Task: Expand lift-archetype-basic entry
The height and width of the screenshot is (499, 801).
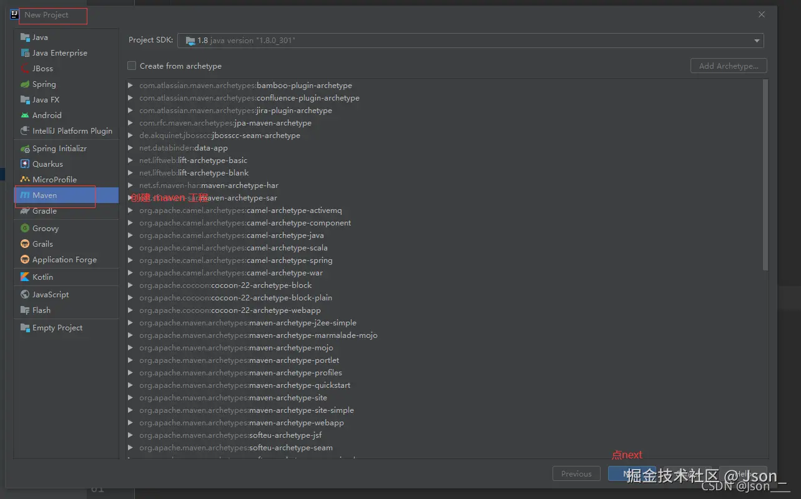Action: 130,161
